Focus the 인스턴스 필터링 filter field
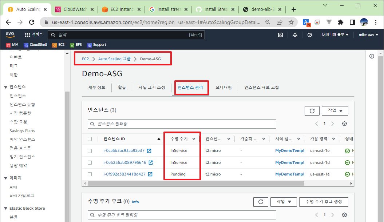Image resolution: width=384 pixels, height=222 pixels. tap(182, 124)
